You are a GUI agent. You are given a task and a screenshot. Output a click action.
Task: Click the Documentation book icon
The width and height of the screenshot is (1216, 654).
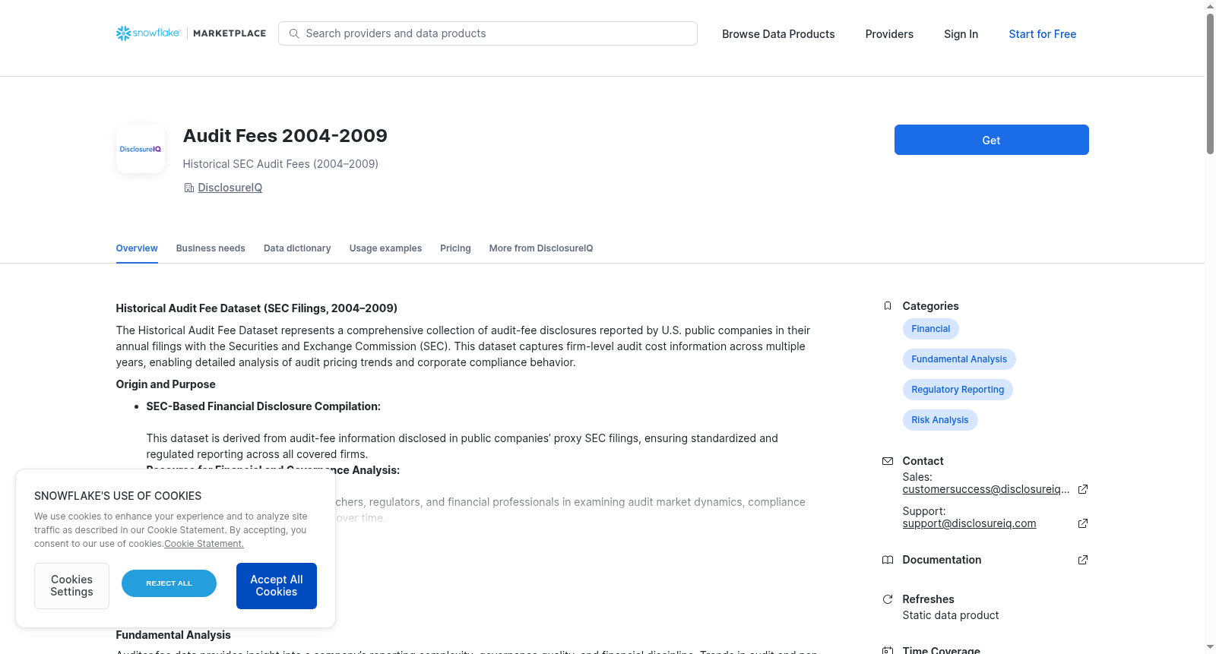pyautogui.click(x=888, y=560)
